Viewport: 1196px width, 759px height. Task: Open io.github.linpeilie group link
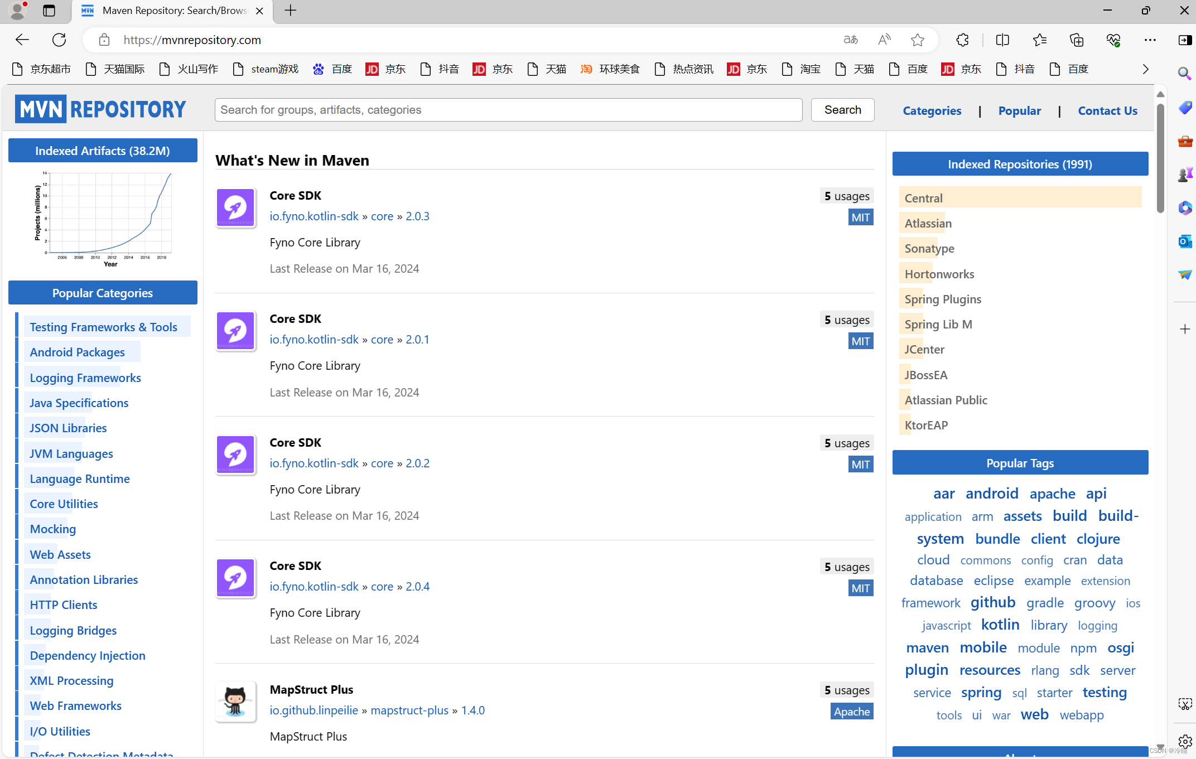pyautogui.click(x=314, y=710)
